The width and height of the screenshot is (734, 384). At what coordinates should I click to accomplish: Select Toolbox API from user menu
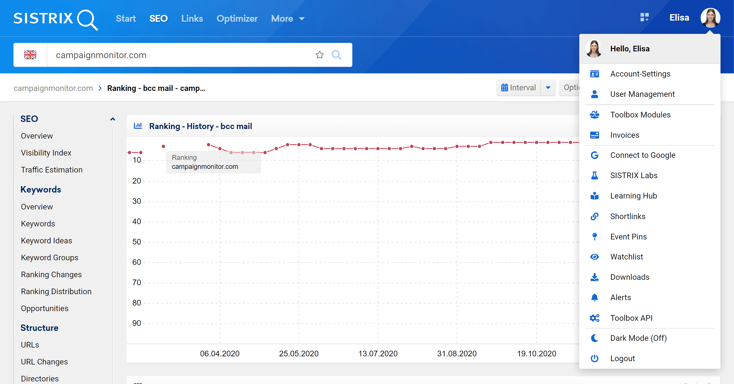pos(650,318)
